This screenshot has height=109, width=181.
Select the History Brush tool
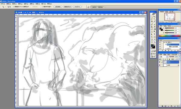[x=154, y=27]
